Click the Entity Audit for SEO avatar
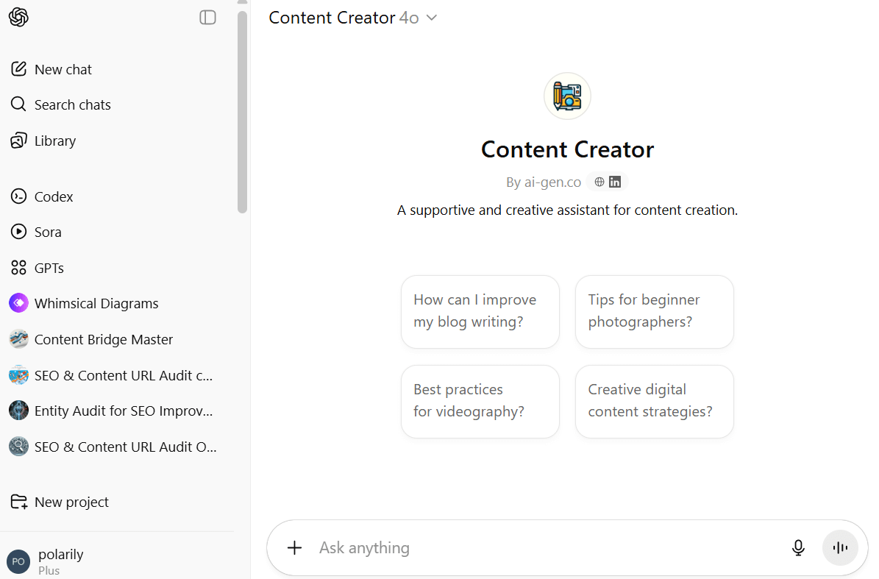Screen dimensions: 879x579 tap(18, 411)
